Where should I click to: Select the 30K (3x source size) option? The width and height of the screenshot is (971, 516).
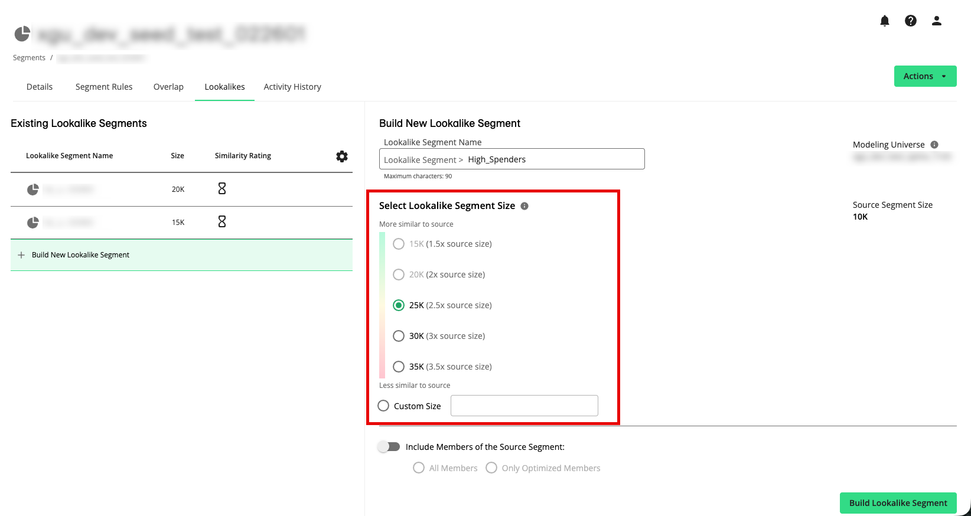coord(399,336)
